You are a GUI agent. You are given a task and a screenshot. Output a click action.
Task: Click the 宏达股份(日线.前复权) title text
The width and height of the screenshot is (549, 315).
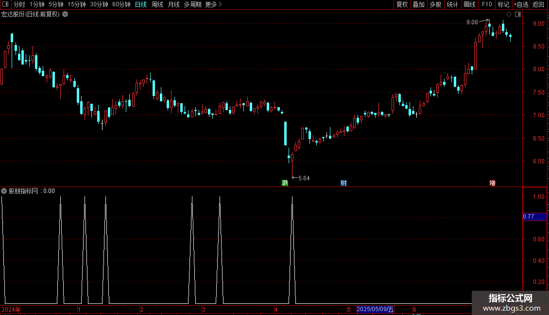click(x=31, y=15)
